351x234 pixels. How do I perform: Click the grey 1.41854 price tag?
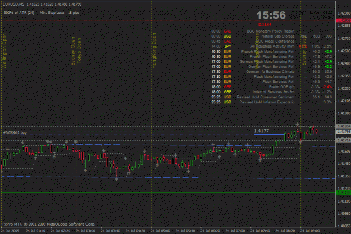pyautogui.click(x=344, y=126)
